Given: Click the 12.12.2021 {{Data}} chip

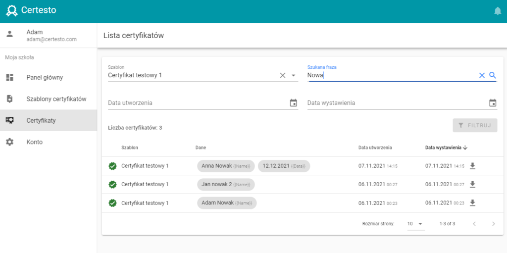Looking at the screenshot, I should click(284, 166).
